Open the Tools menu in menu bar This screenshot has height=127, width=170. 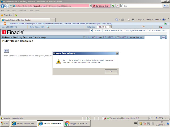pyautogui.click(x=31, y=11)
